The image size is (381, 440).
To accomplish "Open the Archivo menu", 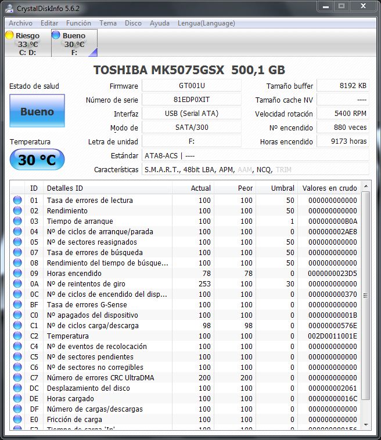I will 20,23.
